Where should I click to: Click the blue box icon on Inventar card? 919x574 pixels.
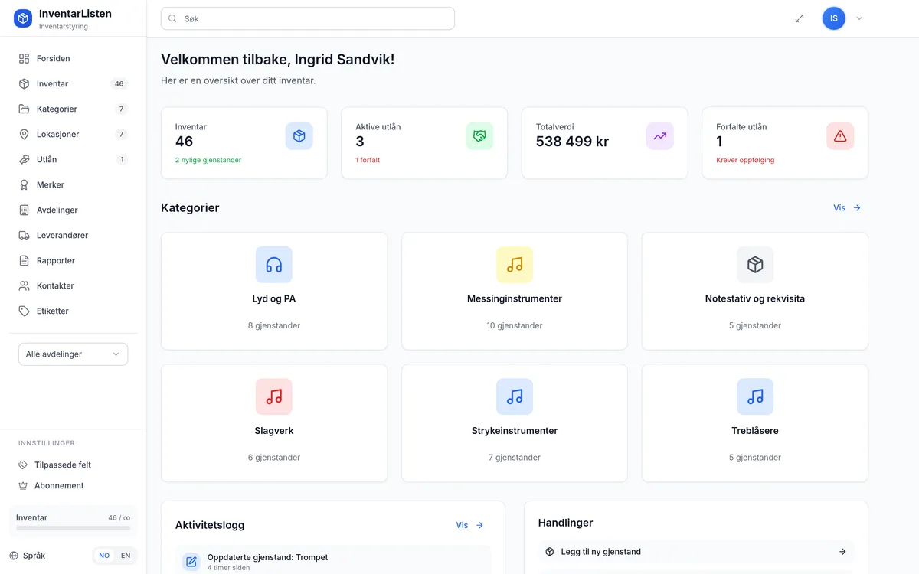pyautogui.click(x=299, y=136)
